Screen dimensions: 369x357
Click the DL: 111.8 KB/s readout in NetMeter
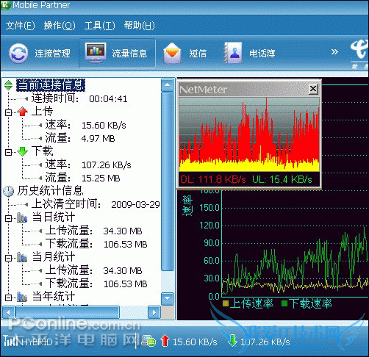[x=213, y=179]
